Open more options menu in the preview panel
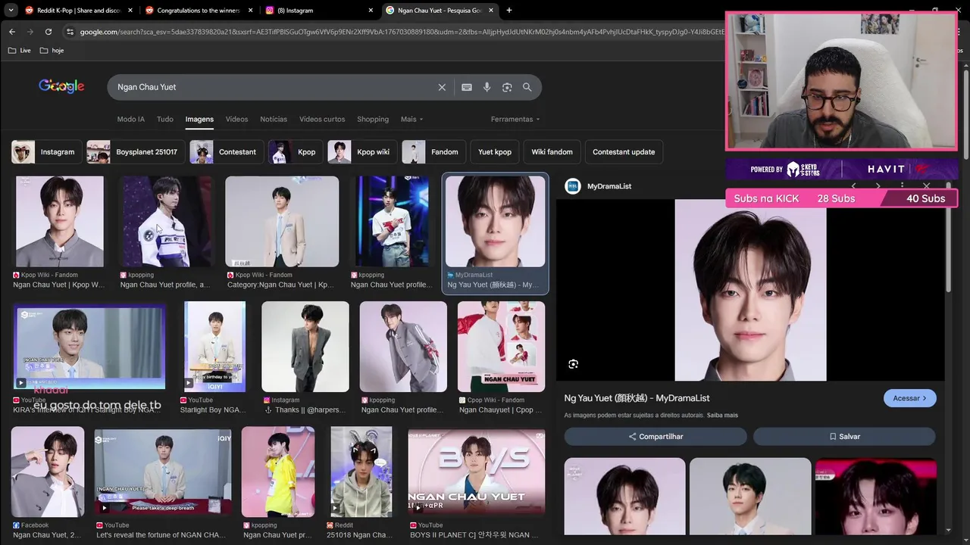The height and width of the screenshot is (545, 970). [x=902, y=185]
